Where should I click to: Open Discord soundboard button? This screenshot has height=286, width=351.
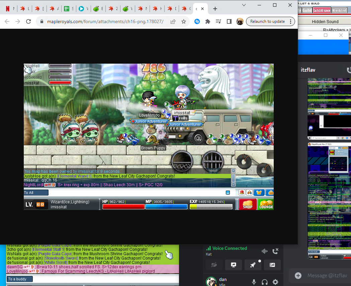click(272, 265)
